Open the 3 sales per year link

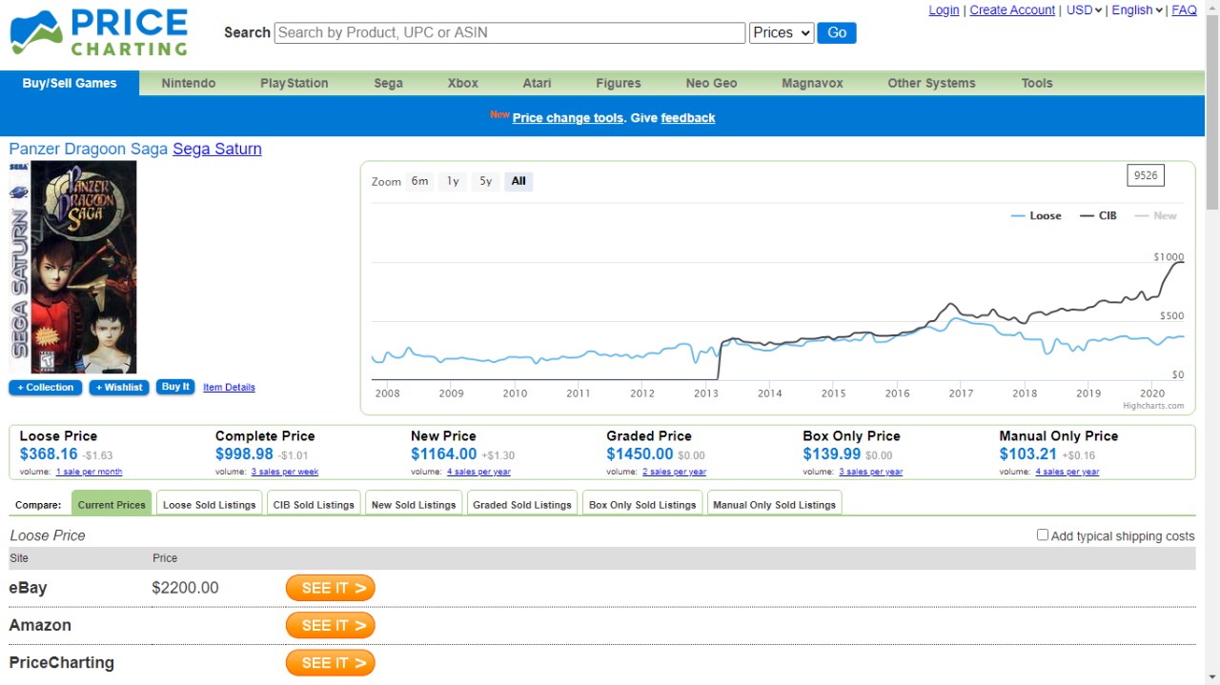click(x=870, y=472)
